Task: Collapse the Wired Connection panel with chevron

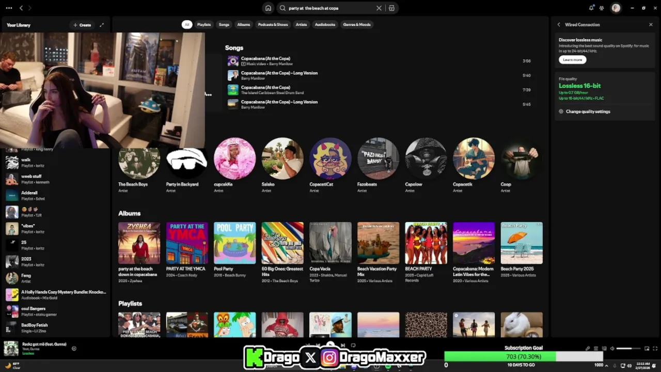Action: pos(558,24)
